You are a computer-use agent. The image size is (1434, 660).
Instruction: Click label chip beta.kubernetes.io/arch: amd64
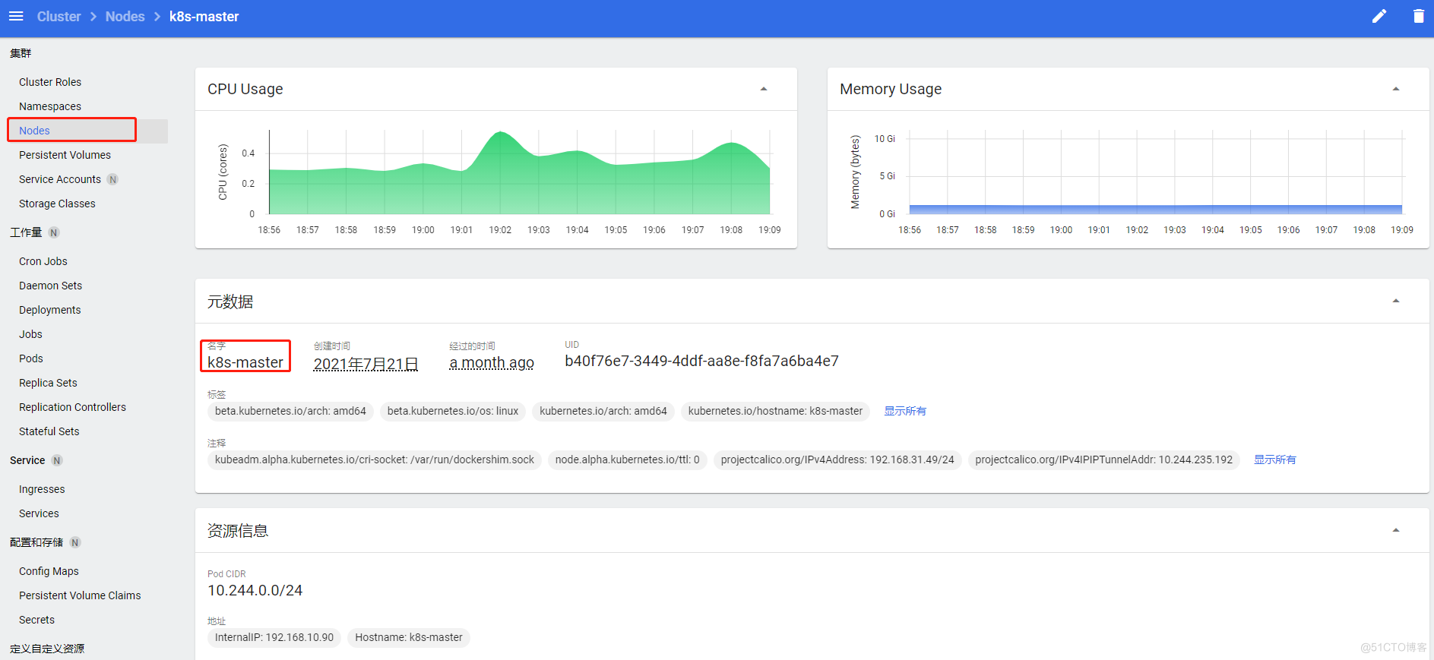click(290, 411)
